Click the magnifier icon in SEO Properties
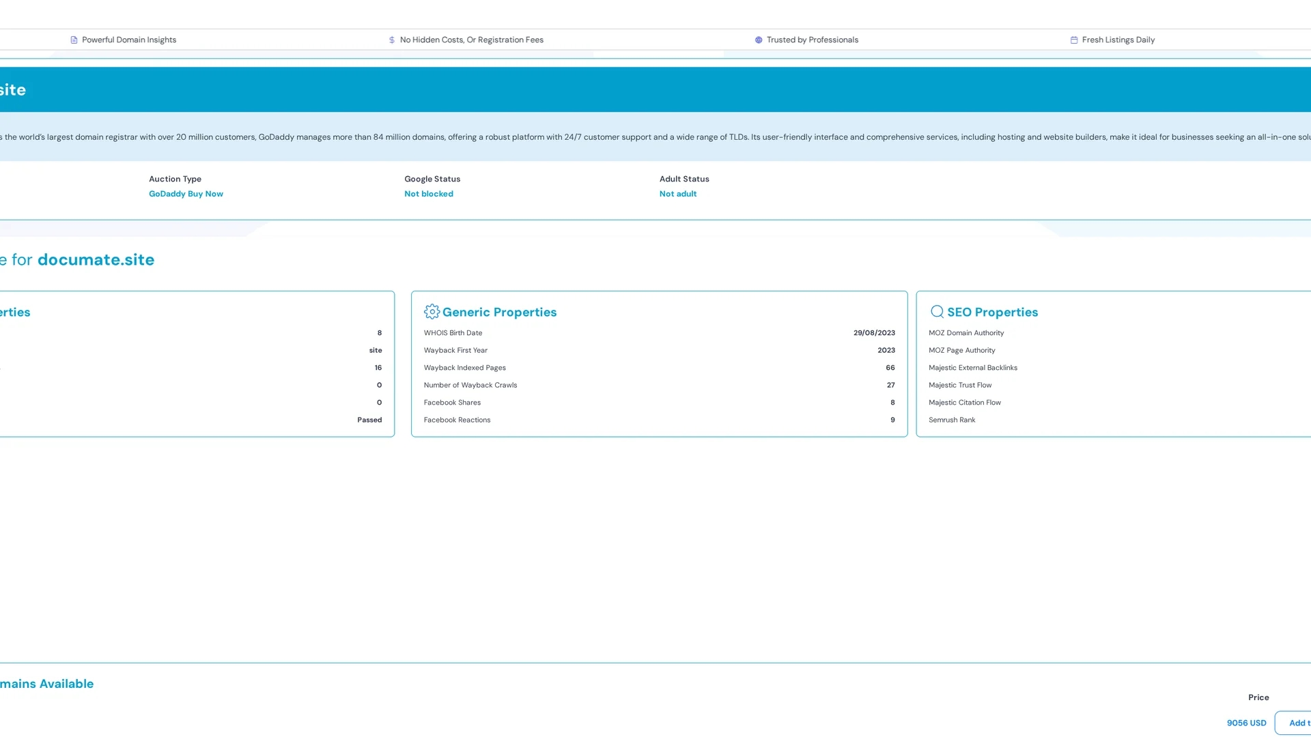The height and width of the screenshot is (737, 1311). click(x=937, y=312)
